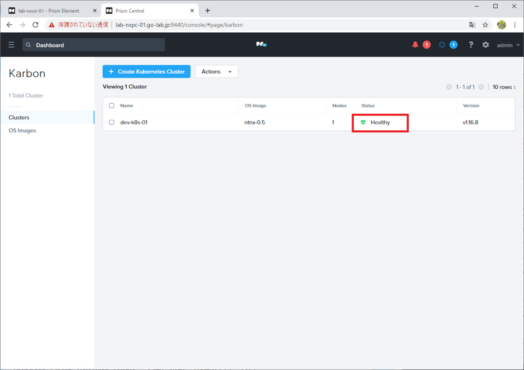The width and height of the screenshot is (524, 370).
Task: Go to next page arrow
Action: tap(481, 87)
